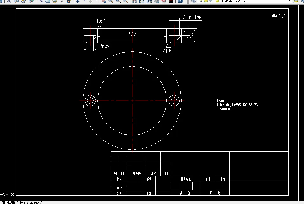The width and height of the screenshot is (304, 204).
Task: Select the Match Properties brush icon
Action: [62, 1]
